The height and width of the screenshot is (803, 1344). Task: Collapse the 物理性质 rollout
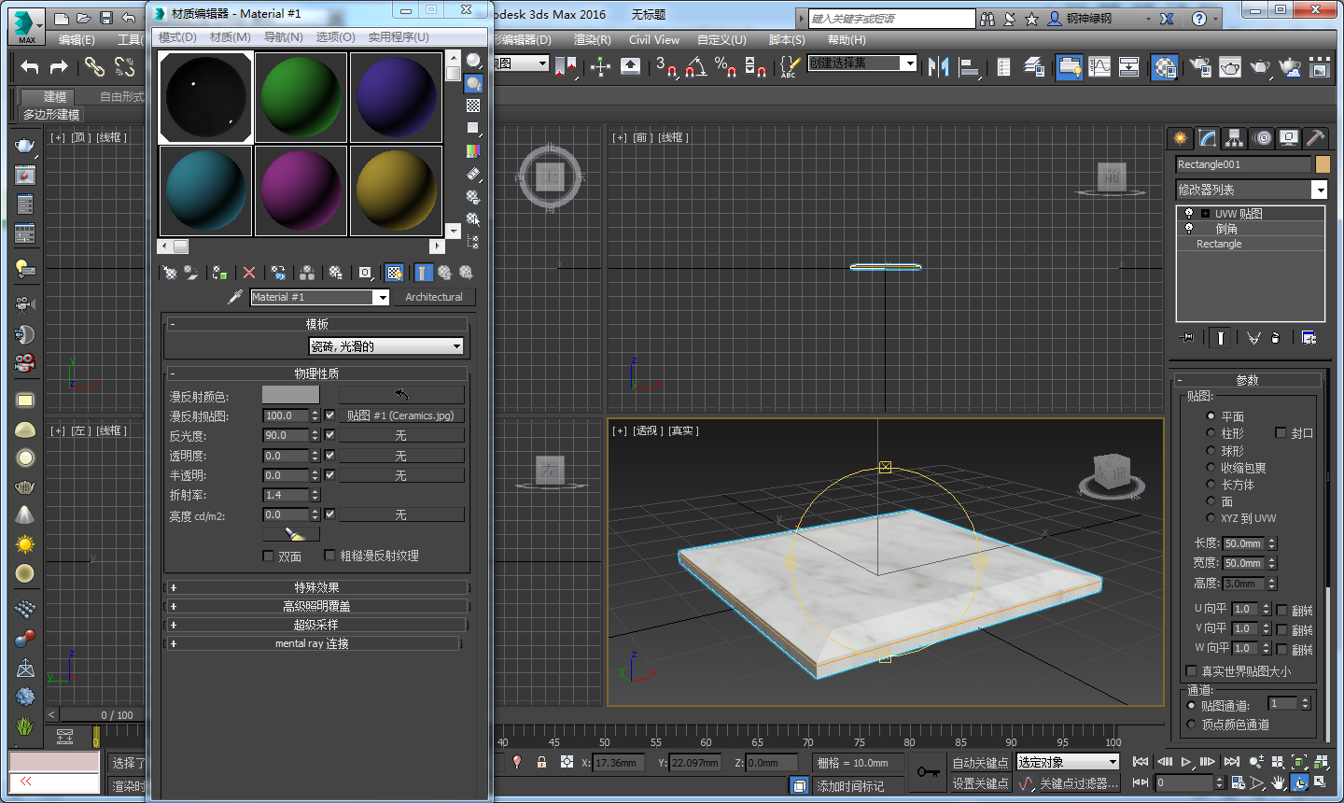coord(316,373)
